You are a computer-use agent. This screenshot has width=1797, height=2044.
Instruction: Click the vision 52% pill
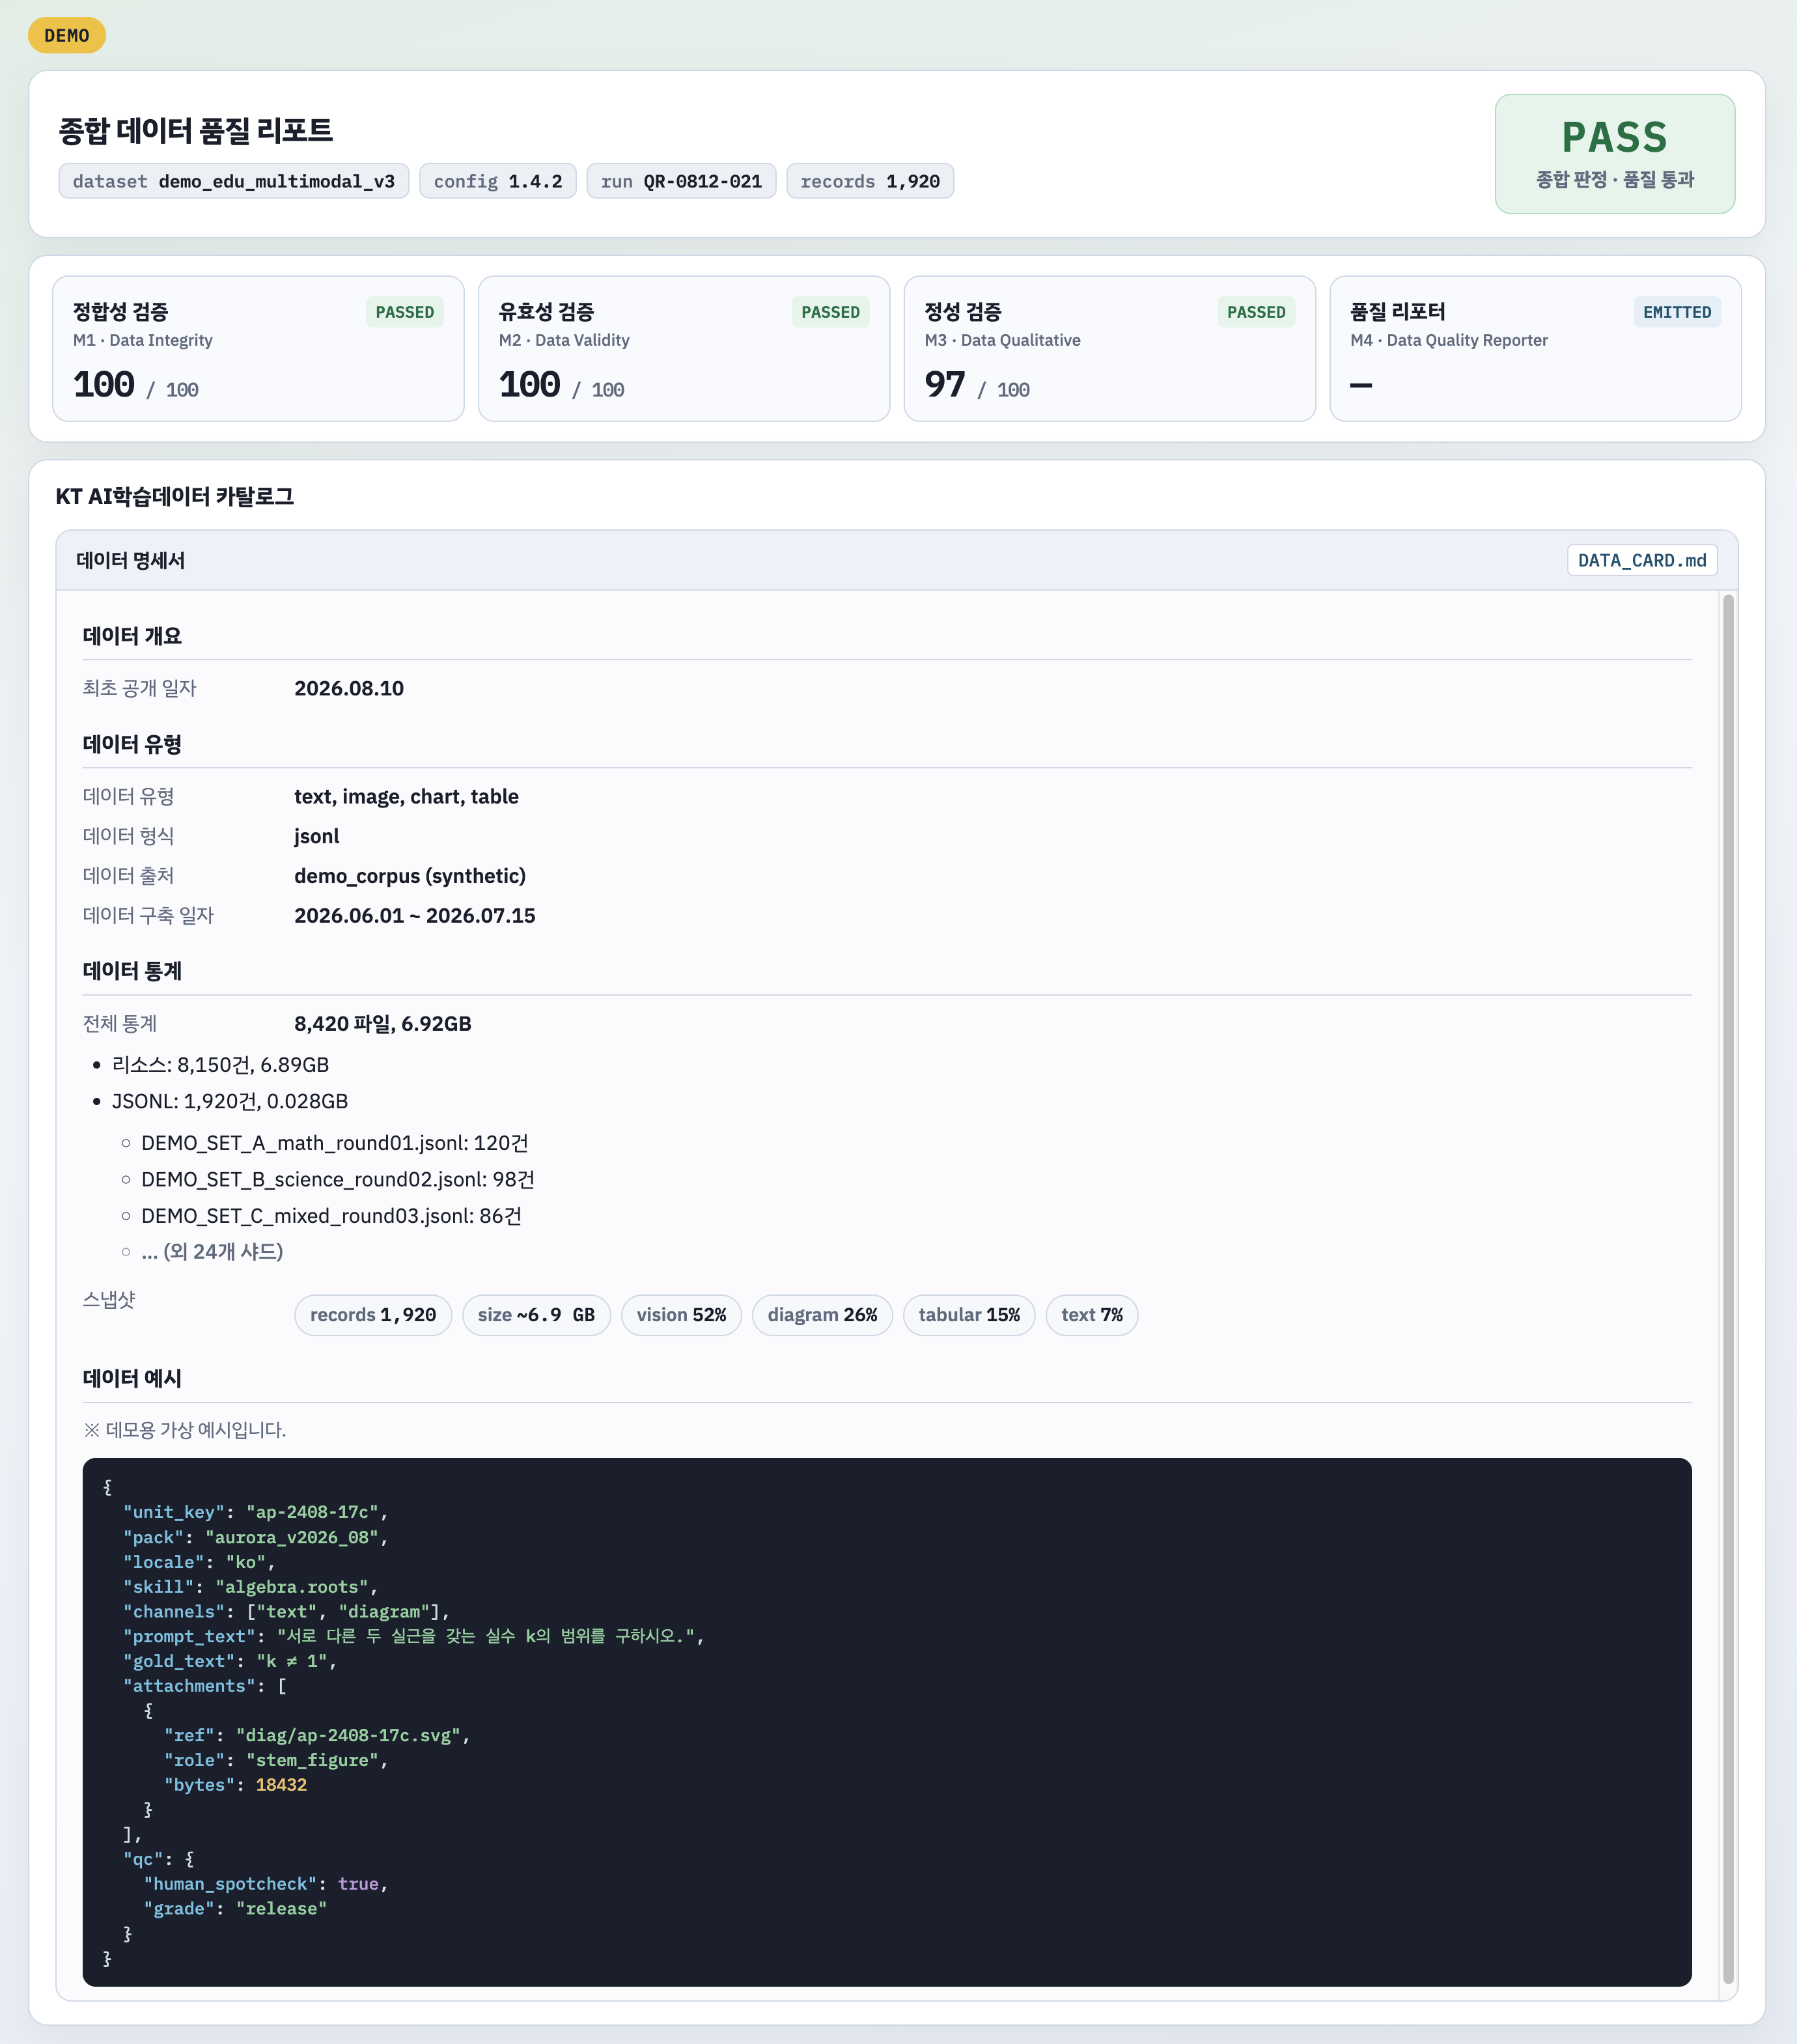pyautogui.click(x=681, y=1315)
